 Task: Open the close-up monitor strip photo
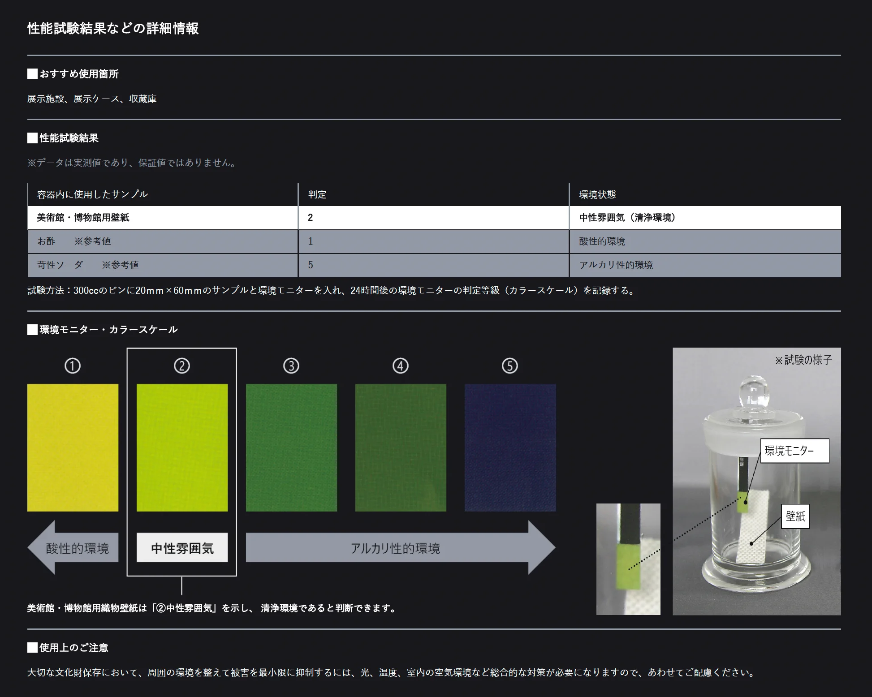click(x=628, y=559)
